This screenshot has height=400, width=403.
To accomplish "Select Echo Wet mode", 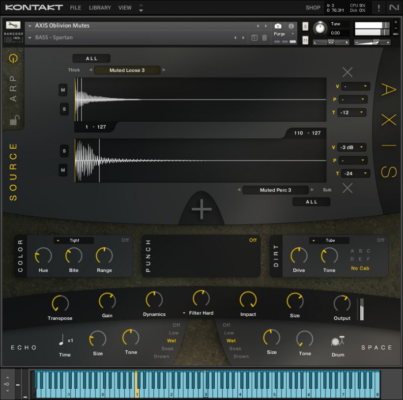I will click(172, 340).
